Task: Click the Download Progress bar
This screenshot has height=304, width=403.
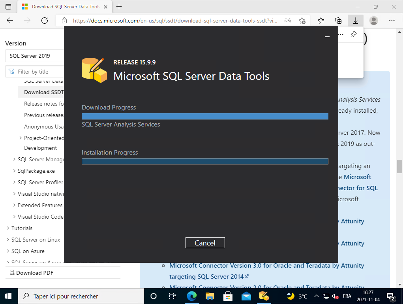Action: click(205, 116)
